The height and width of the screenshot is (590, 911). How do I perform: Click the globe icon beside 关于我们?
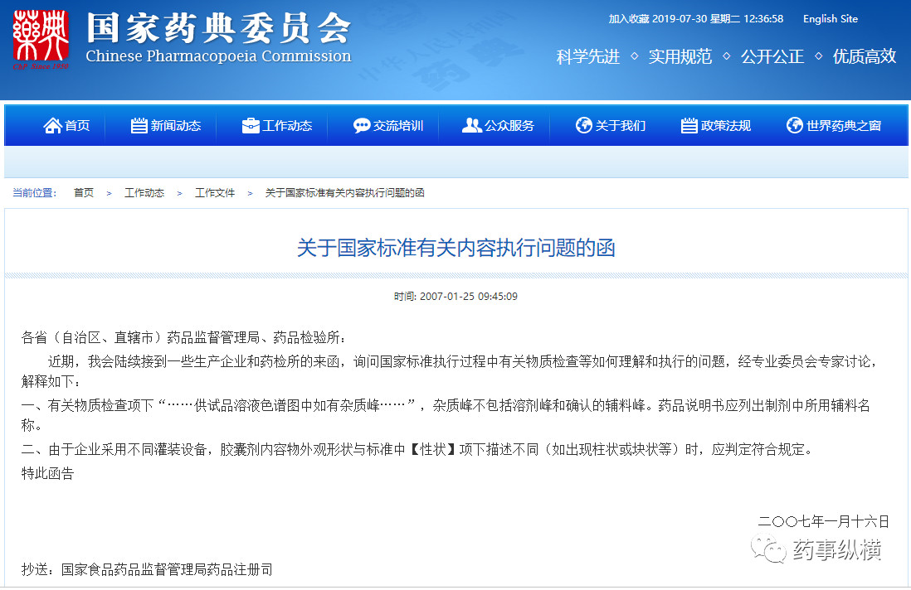[584, 126]
